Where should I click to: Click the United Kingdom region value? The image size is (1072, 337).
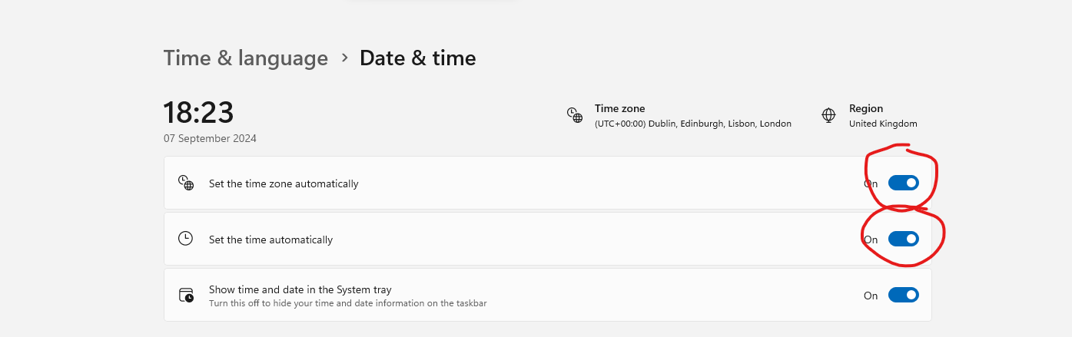[882, 124]
